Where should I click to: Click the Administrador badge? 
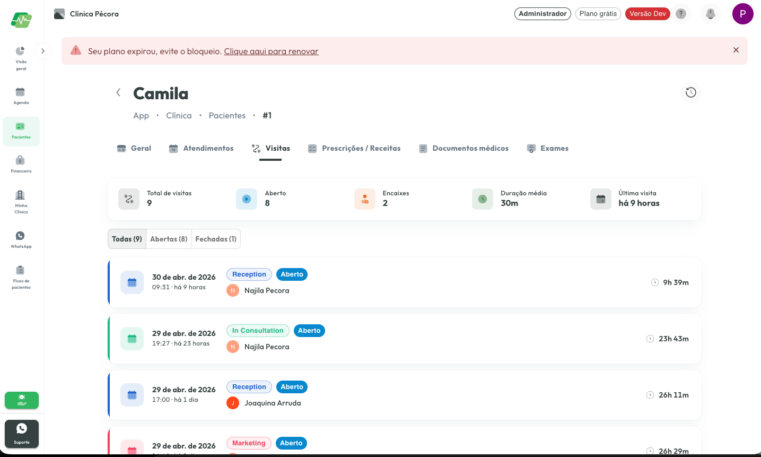click(x=543, y=14)
